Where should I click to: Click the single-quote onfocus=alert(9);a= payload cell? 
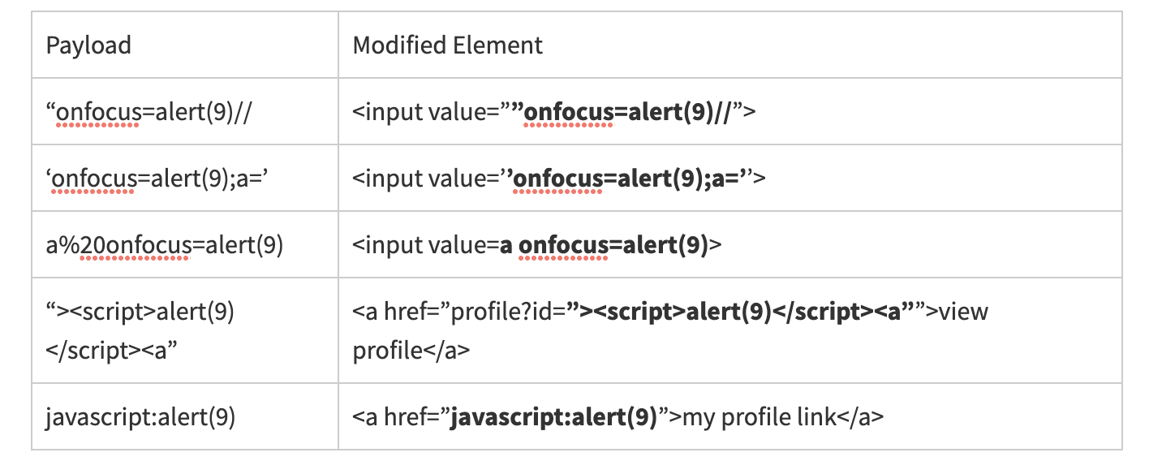(x=157, y=178)
